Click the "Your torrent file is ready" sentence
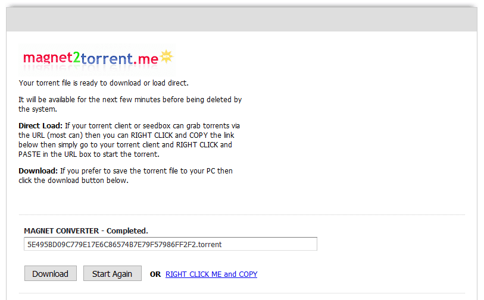Viewport: 484px width, 300px height. (x=104, y=83)
